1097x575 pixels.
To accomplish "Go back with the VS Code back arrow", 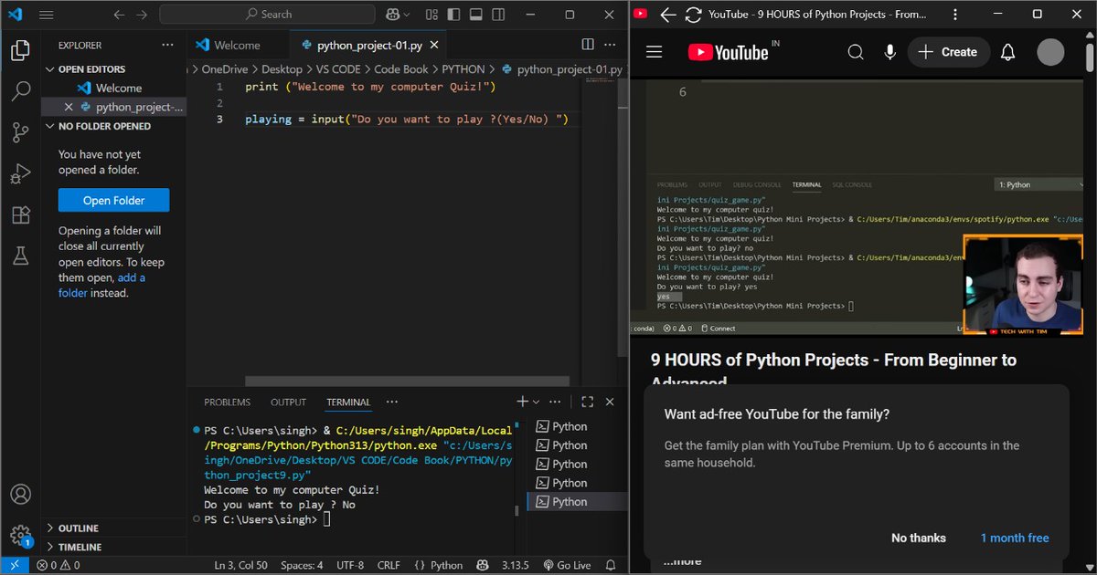I will tap(120, 15).
